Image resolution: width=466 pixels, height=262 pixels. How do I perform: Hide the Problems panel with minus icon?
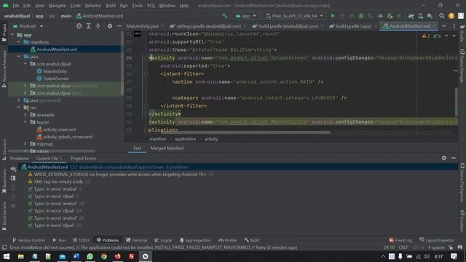coord(454,158)
